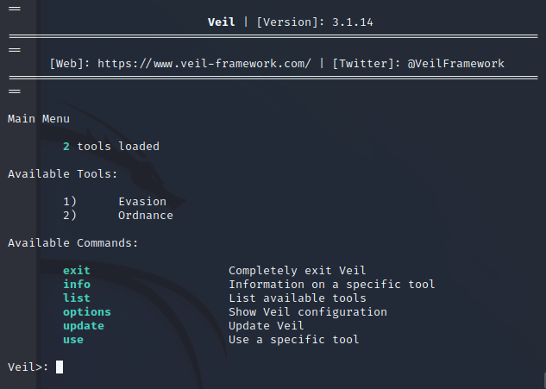Click the list command
This screenshot has width=546, height=389.
point(77,298)
